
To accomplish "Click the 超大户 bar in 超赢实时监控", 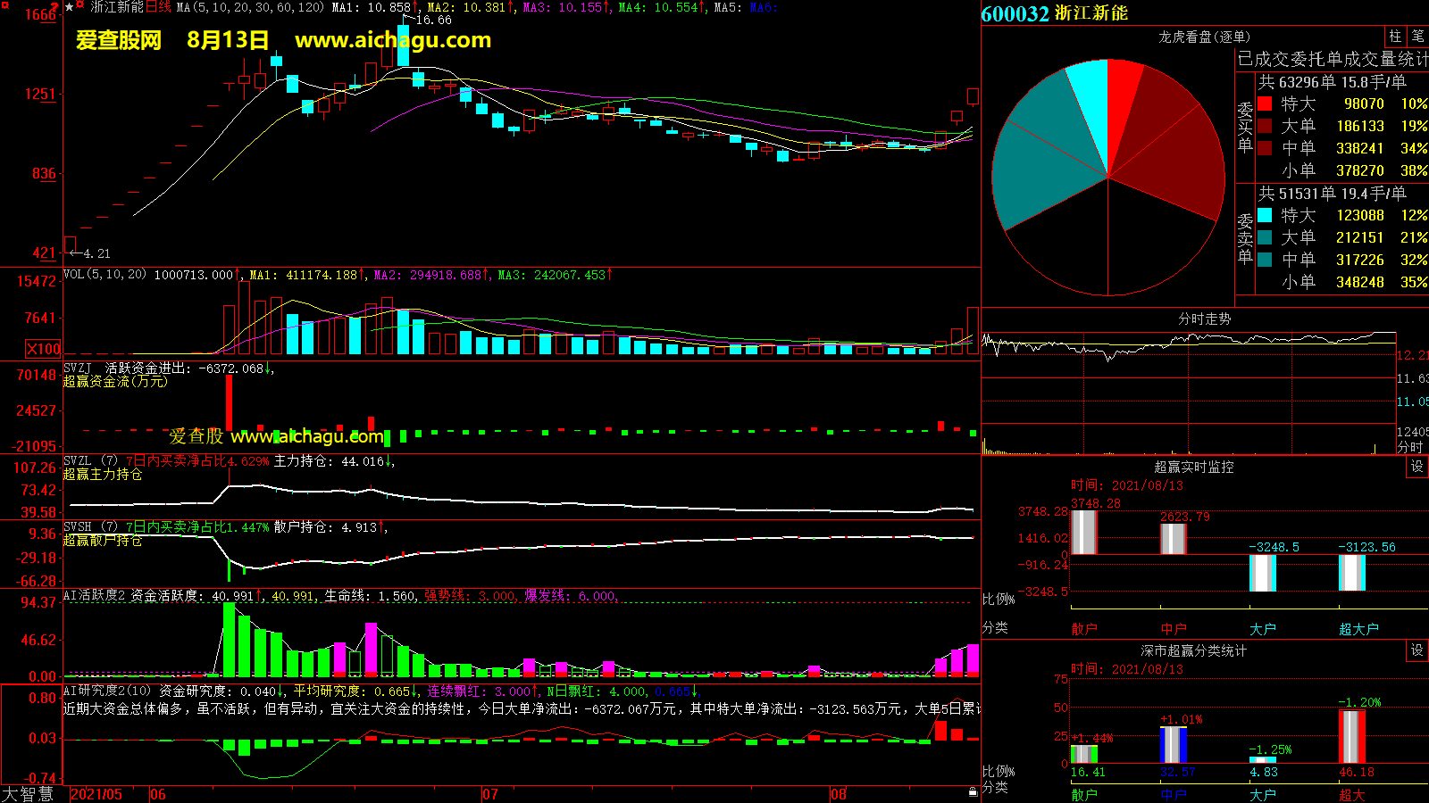I will [1352, 573].
